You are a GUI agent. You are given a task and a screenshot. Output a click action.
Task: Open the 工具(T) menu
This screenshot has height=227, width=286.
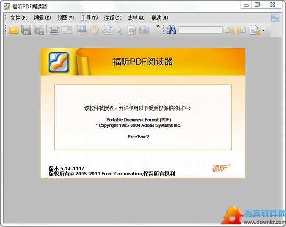(x=90, y=18)
